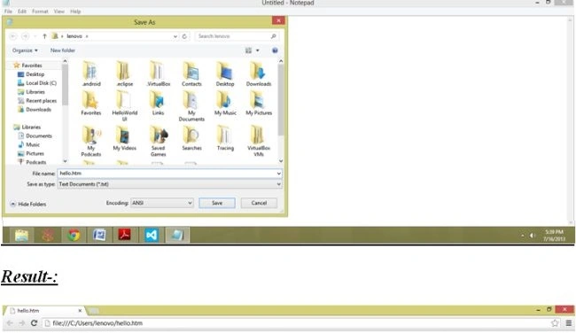Click the File name input field
576x333 pixels.
[167, 174]
